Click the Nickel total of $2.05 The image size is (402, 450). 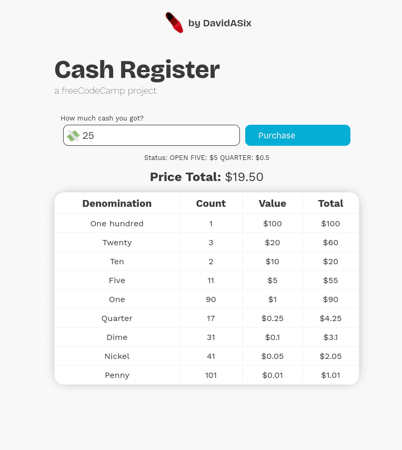click(330, 356)
